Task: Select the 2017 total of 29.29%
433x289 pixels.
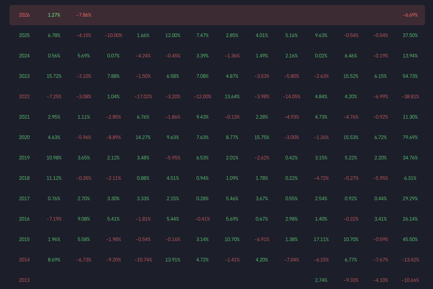Action: 410,199
